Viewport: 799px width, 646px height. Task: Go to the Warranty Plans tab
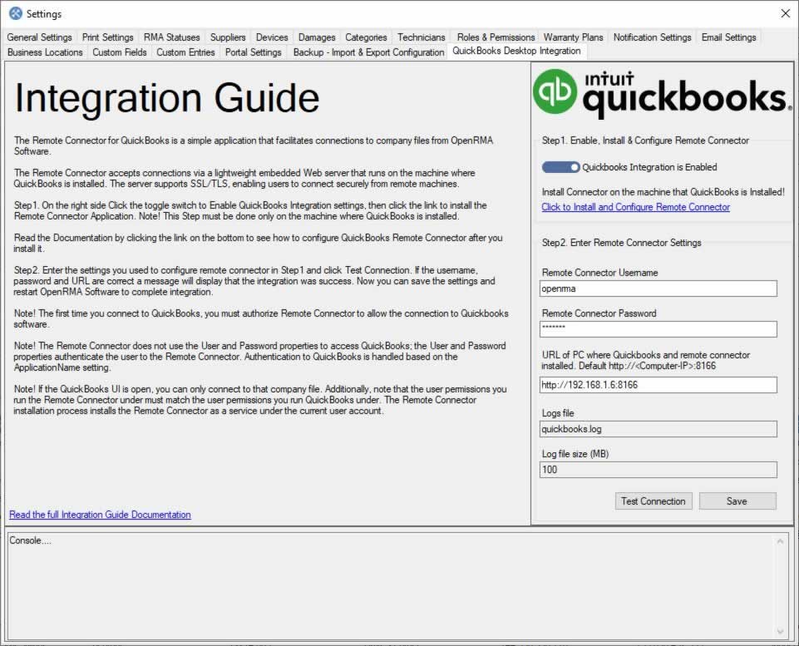573,37
